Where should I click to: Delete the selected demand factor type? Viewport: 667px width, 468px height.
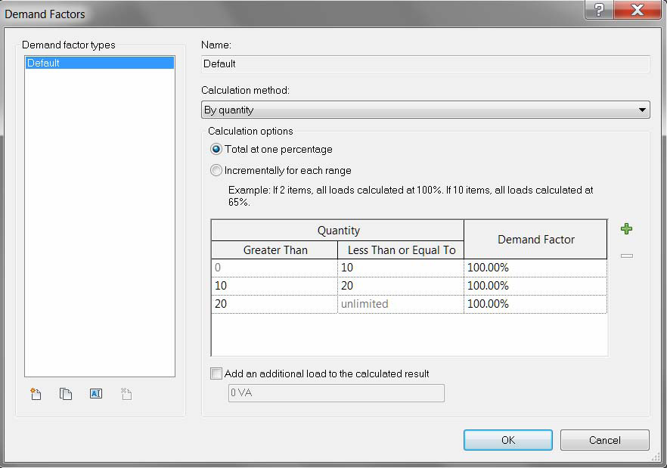(x=126, y=394)
